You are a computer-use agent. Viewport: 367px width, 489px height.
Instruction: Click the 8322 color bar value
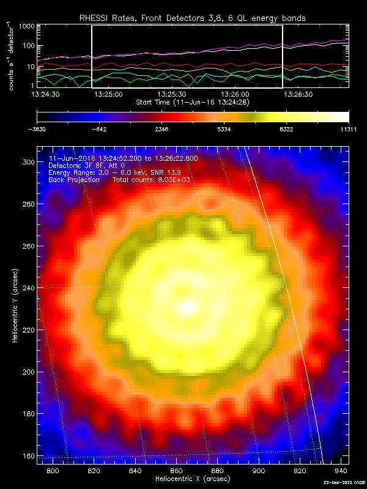[x=286, y=130]
